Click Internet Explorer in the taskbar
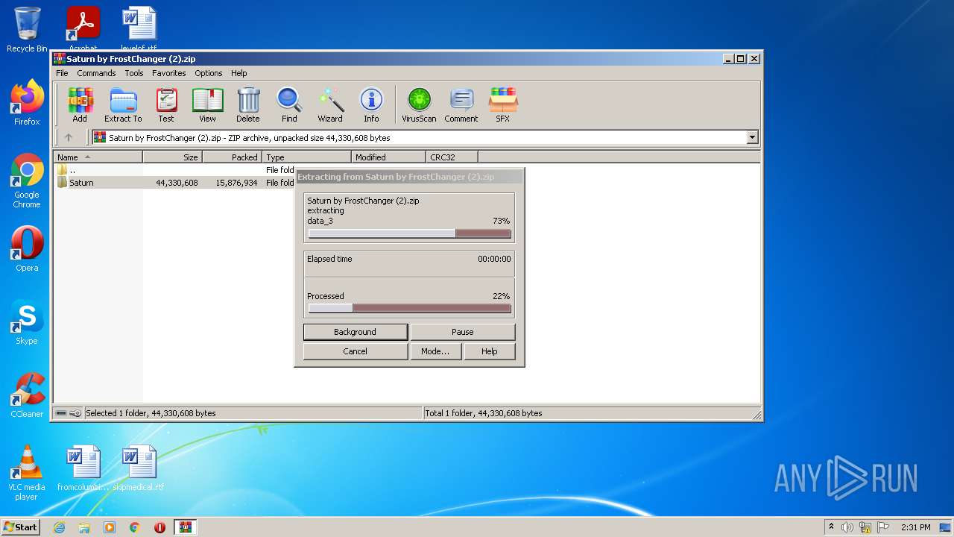Viewport: 954px width, 537px height. [x=59, y=527]
